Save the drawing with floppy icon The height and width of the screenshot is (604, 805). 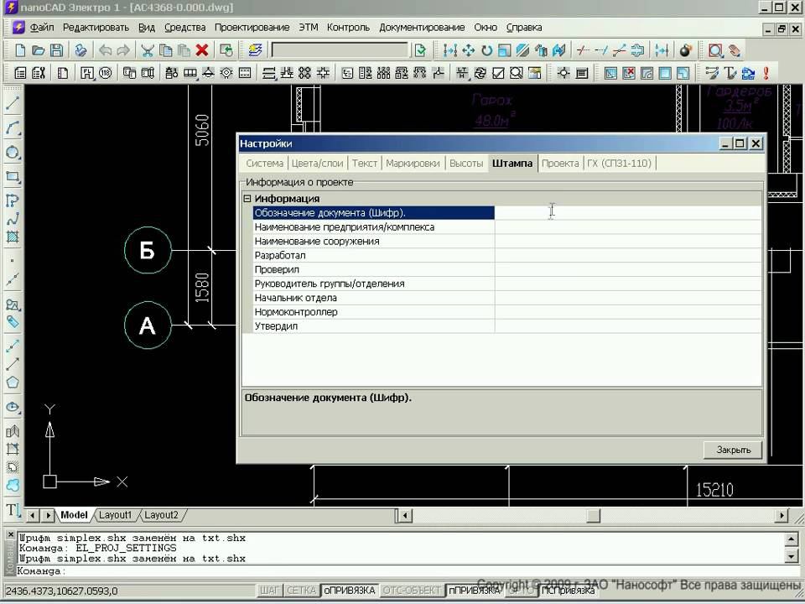56,50
